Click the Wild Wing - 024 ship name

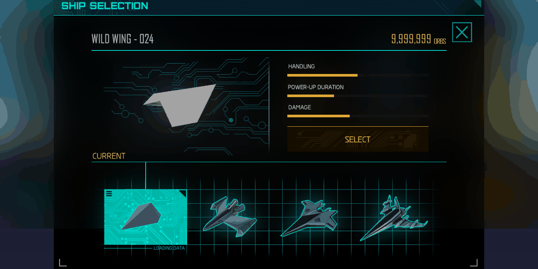pyautogui.click(x=123, y=39)
